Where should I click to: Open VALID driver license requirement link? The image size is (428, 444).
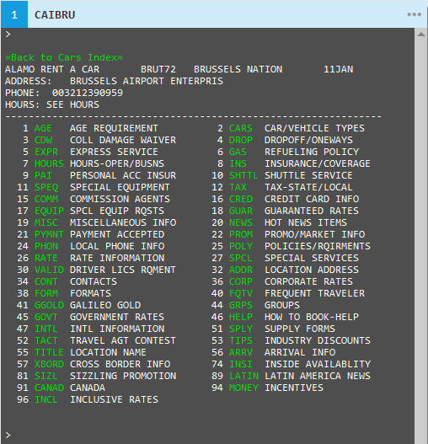[x=49, y=270]
